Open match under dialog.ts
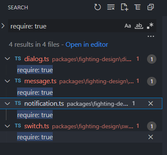 click(35, 70)
